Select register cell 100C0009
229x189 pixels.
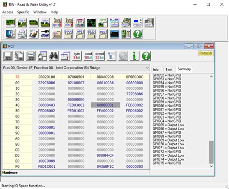point(46,161)
